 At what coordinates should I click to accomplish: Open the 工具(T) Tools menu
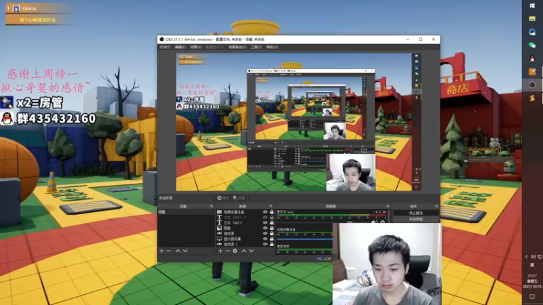[257, 47]
